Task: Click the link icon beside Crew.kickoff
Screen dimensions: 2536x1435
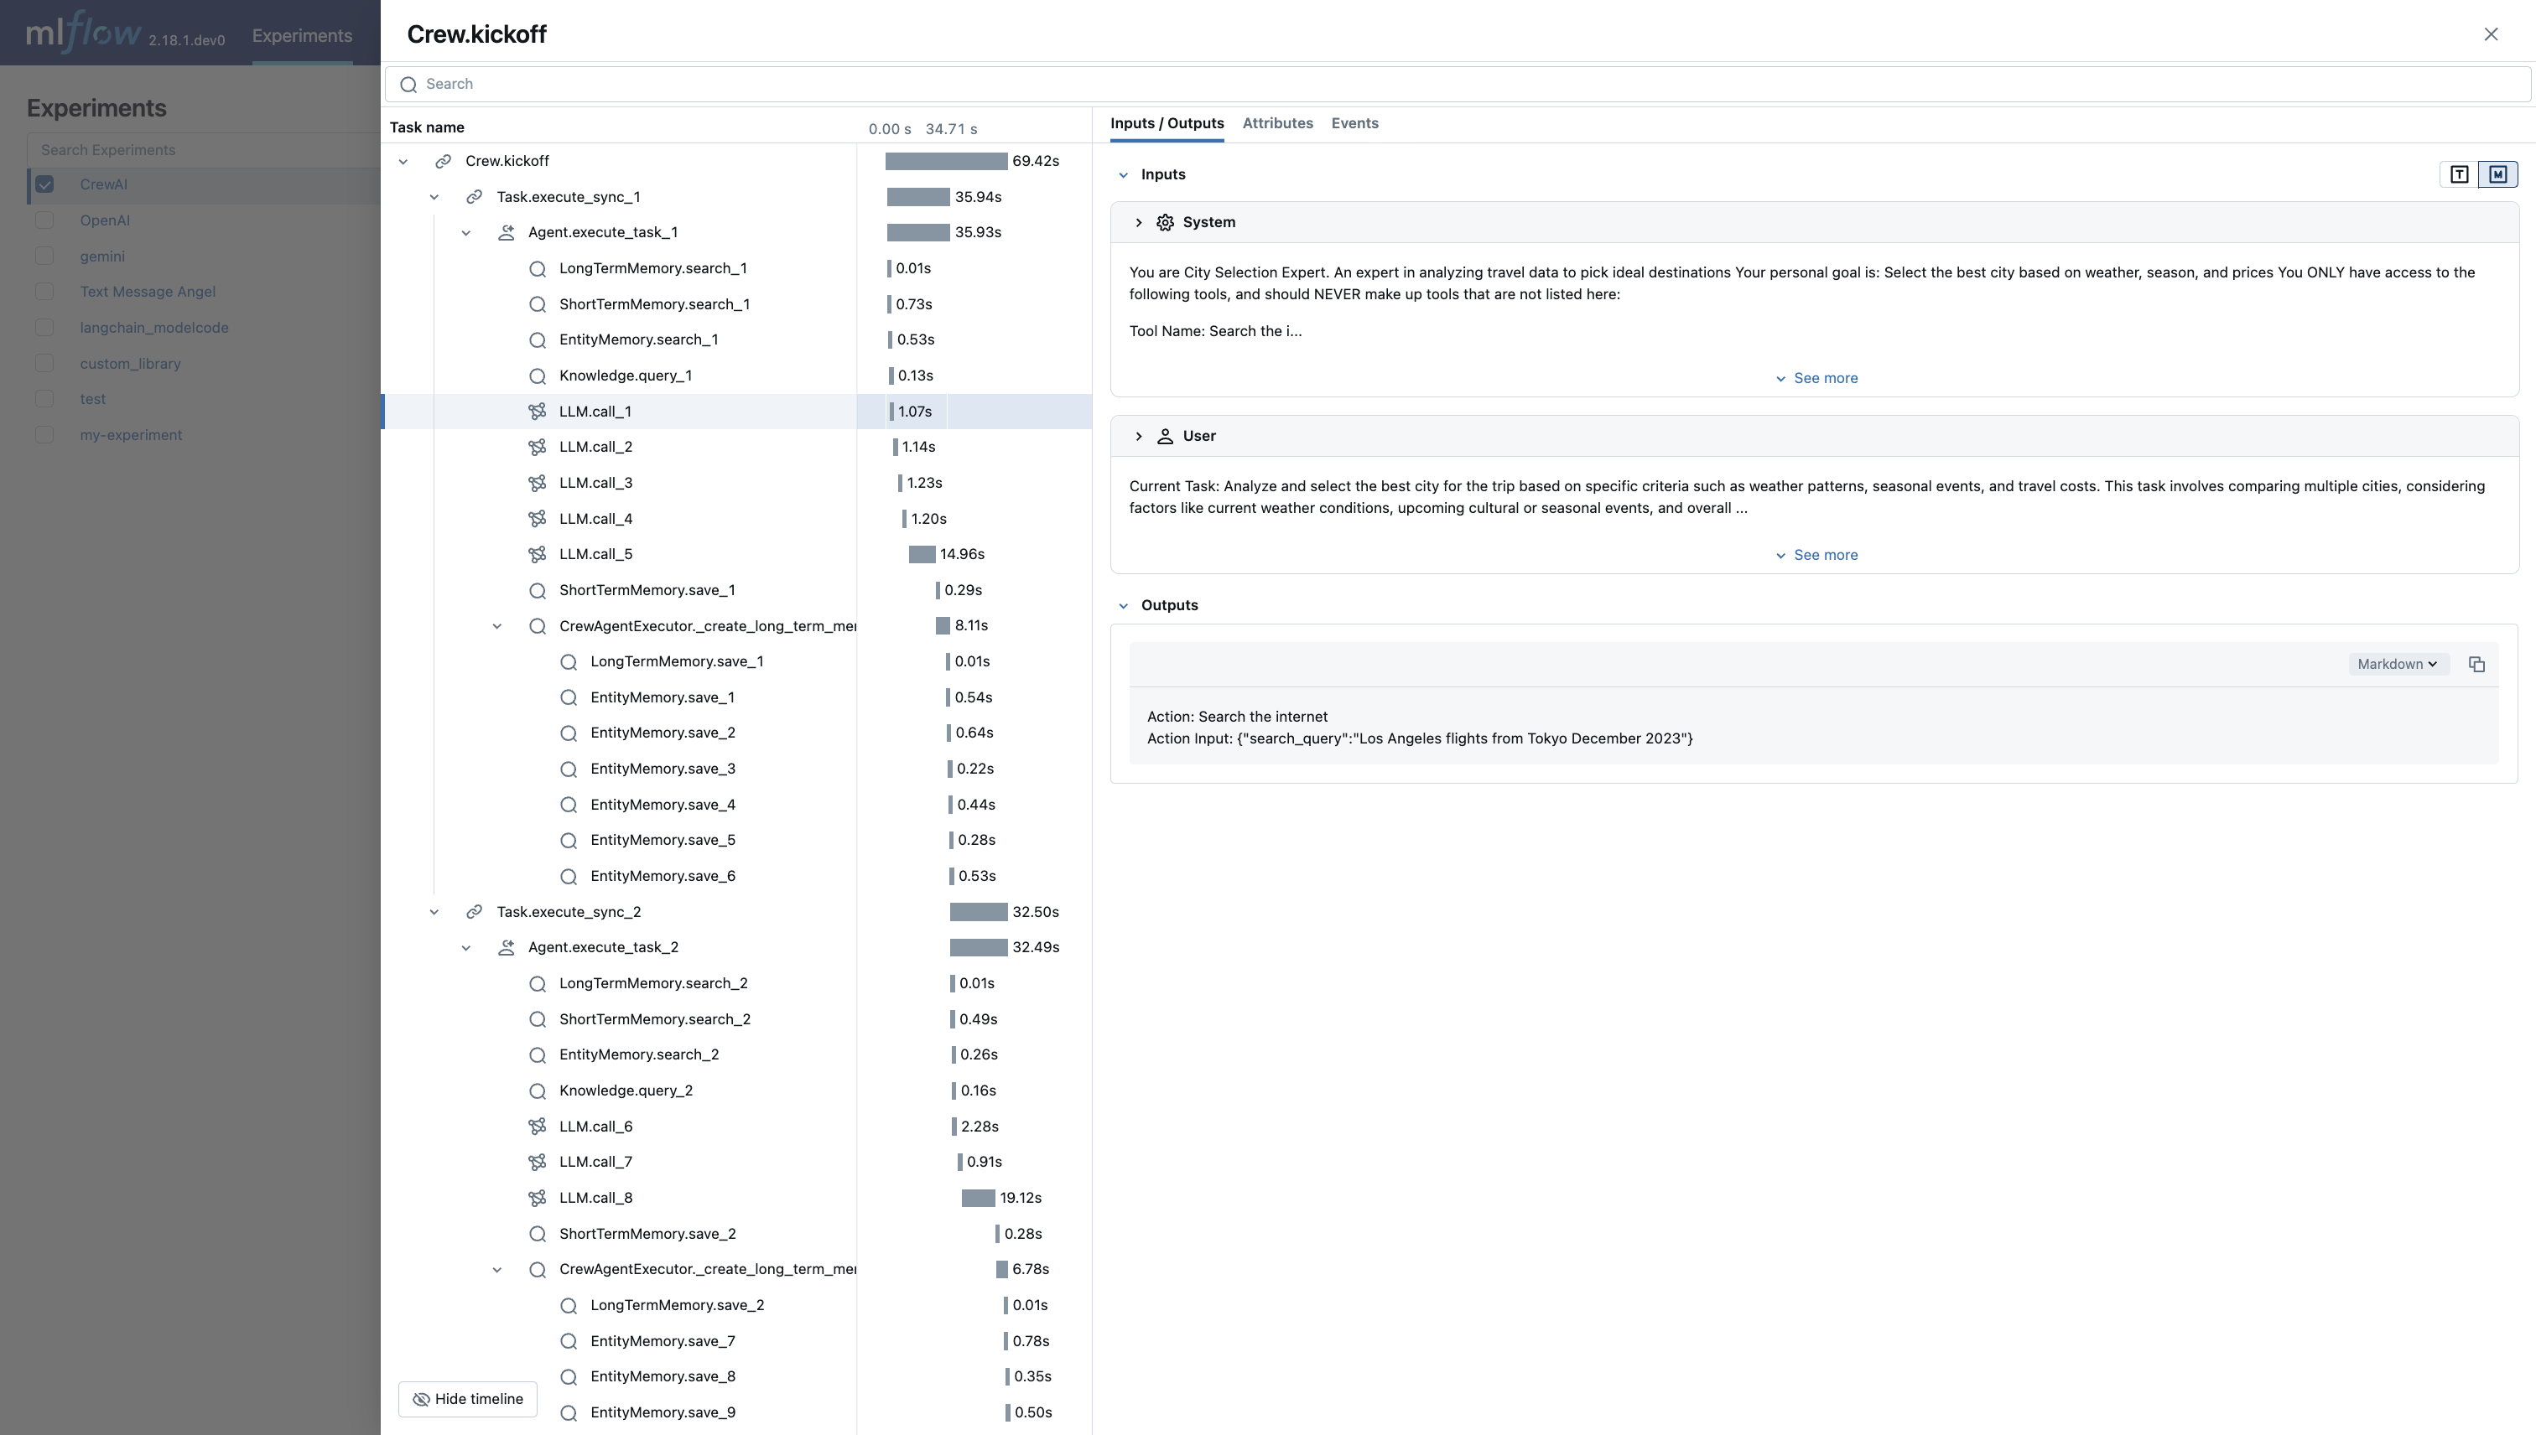Action: pos(444,161)
